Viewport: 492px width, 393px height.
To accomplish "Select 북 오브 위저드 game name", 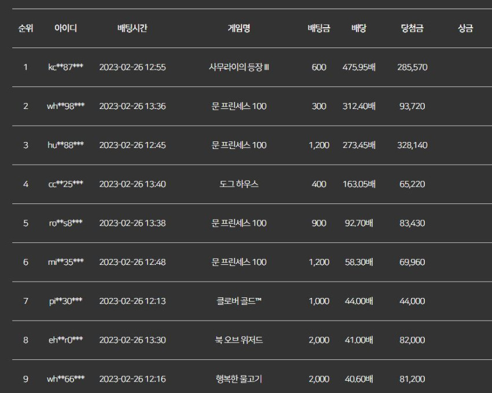I will click(239, 340).
